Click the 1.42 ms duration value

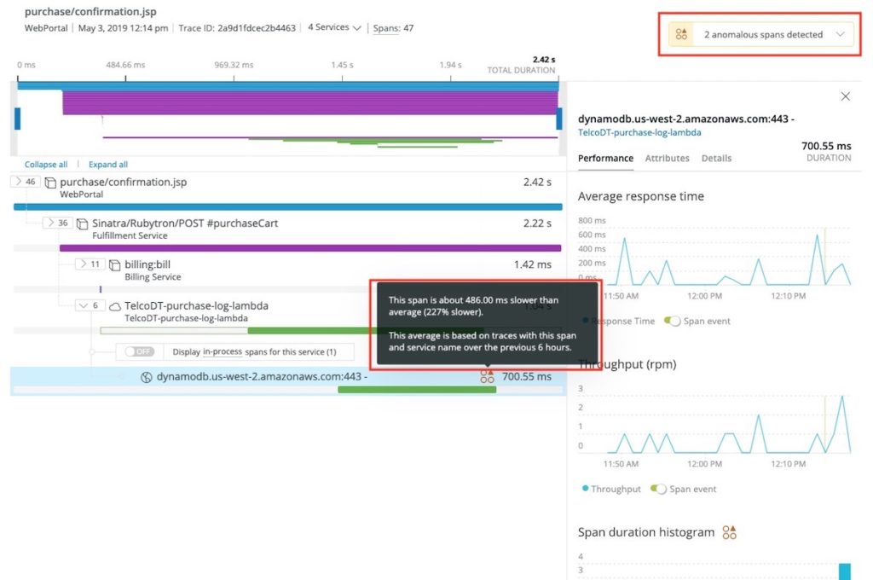[x=533, y=264]
